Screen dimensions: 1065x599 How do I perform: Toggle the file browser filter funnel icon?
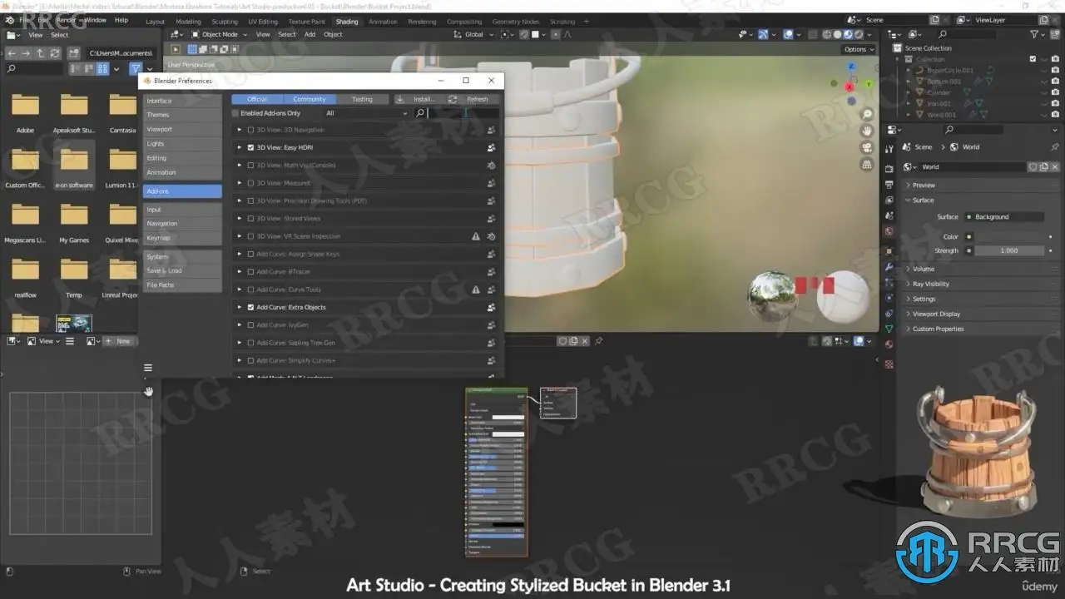click(x=136, y=69)
